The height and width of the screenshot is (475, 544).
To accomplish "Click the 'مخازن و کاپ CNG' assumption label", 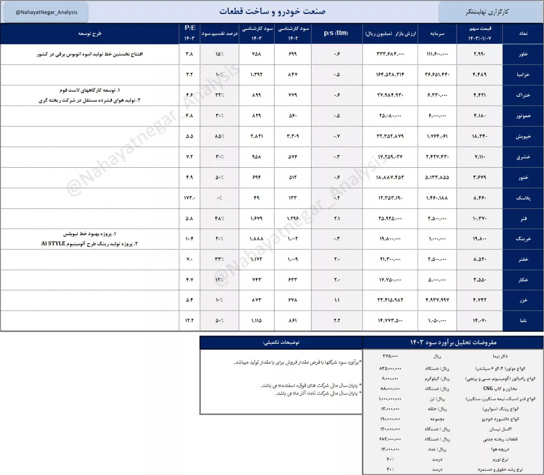I will [500, 388].
